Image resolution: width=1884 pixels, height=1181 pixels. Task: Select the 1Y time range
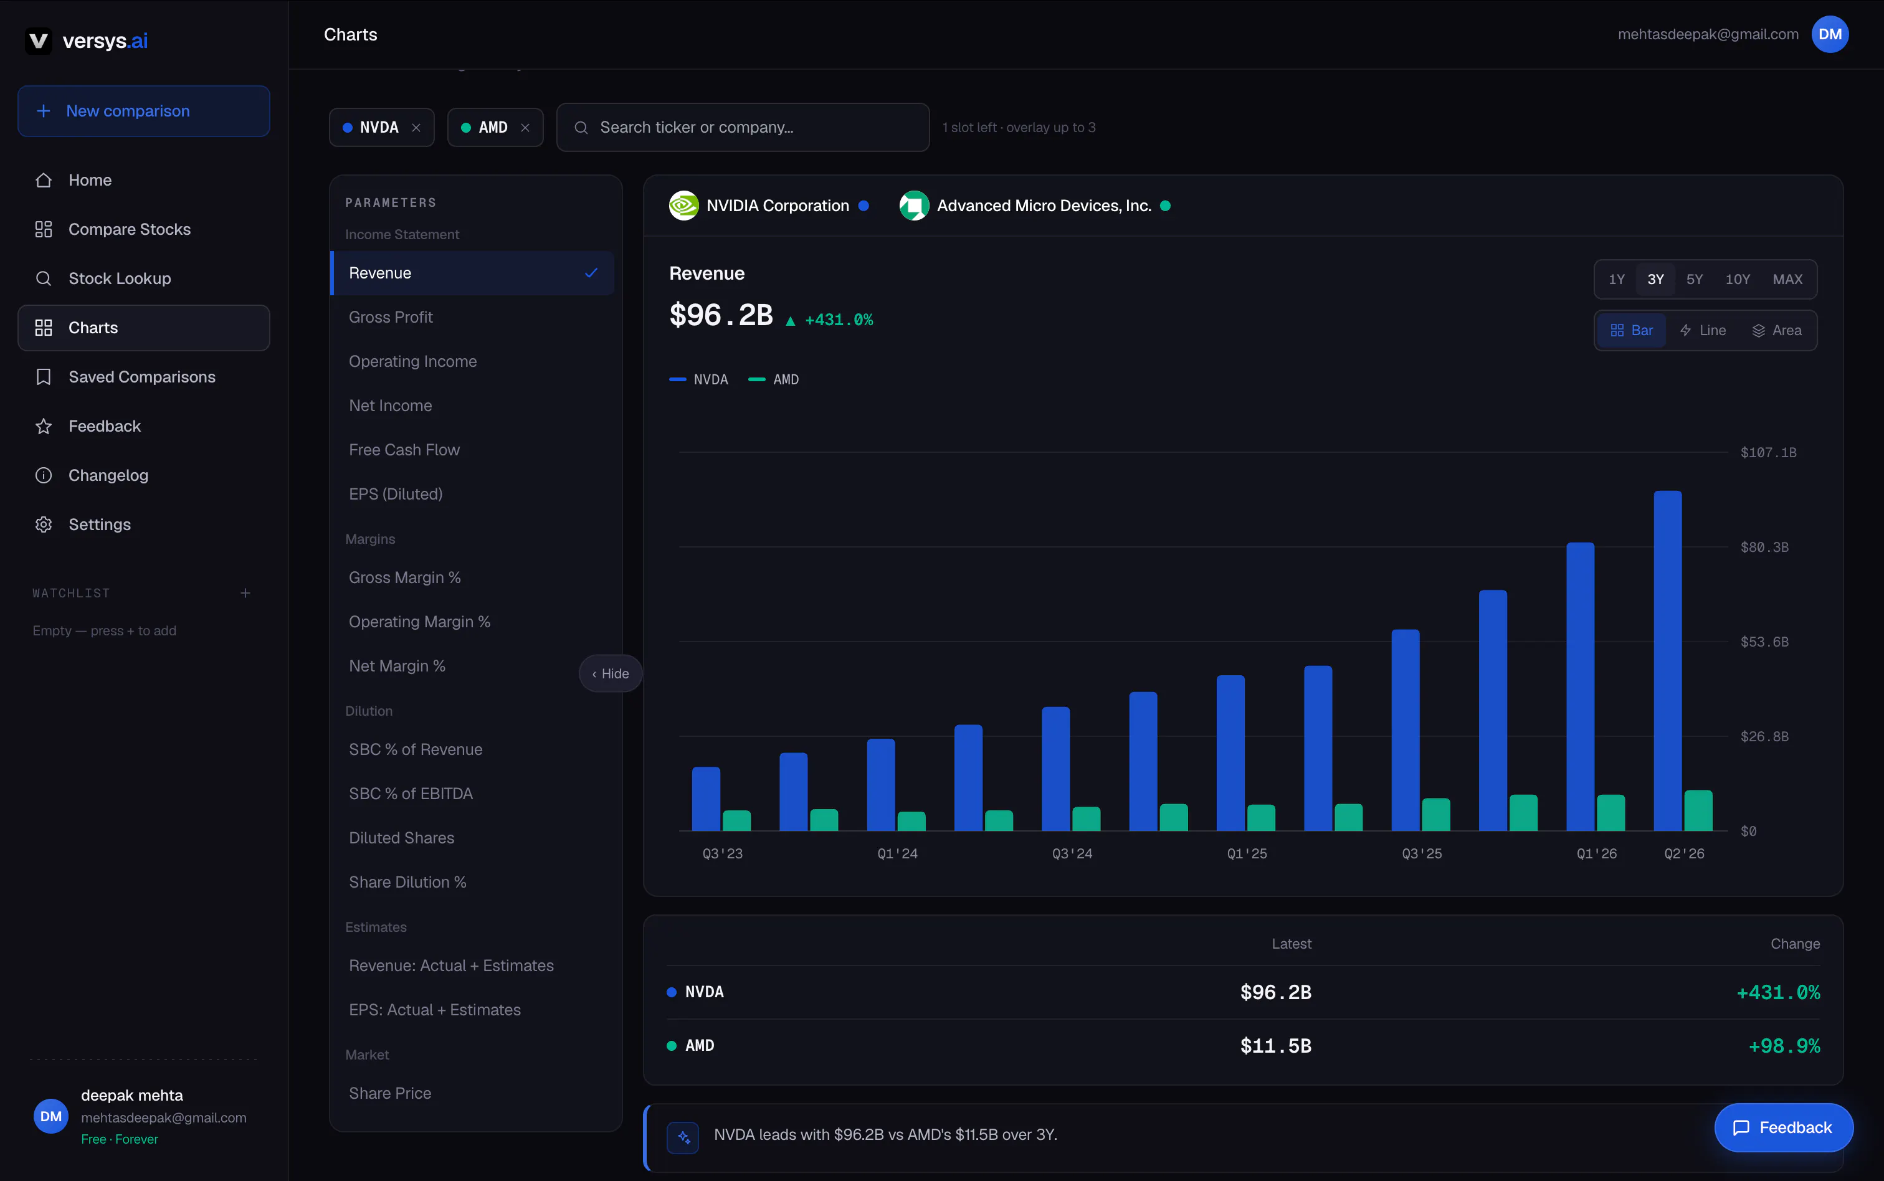pyautogui.click(x=1616, y=280)
